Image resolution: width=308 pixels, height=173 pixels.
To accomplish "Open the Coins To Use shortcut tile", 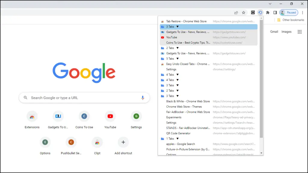I will point(84,120).
